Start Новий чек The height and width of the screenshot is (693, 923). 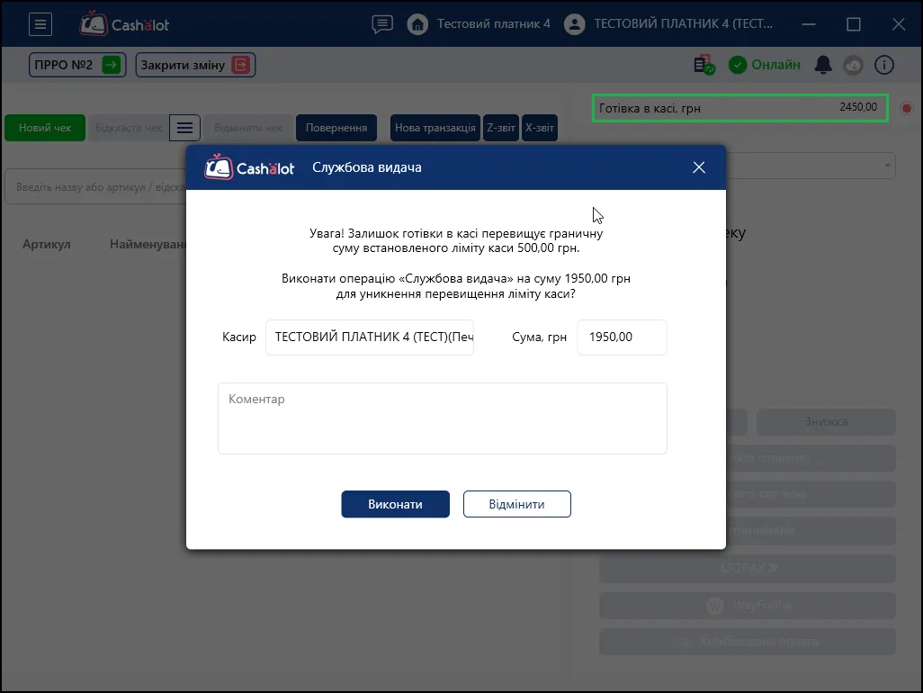[x=45, y=128]
